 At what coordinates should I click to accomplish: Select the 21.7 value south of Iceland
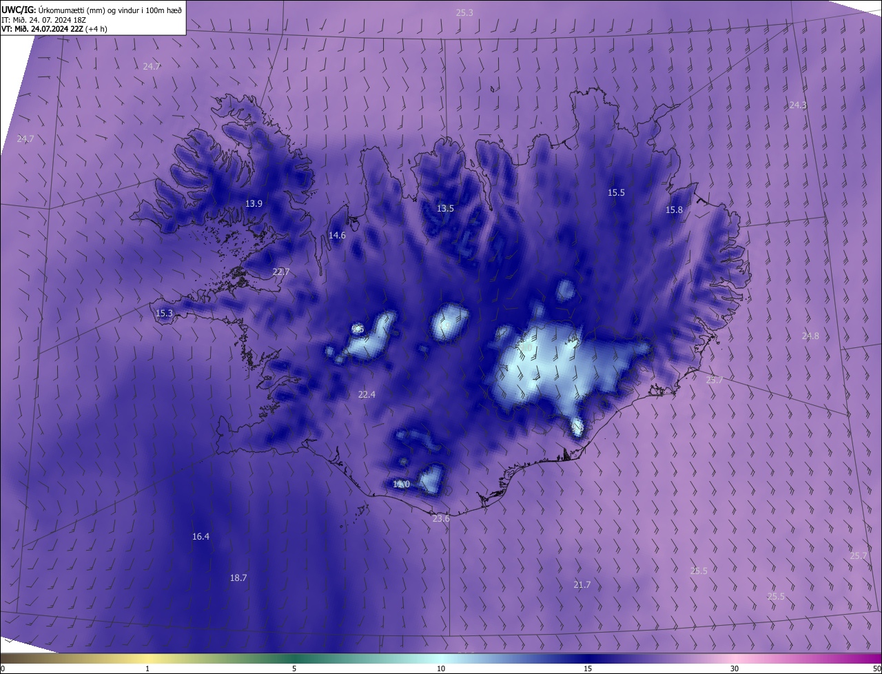[x=582, y=584]
